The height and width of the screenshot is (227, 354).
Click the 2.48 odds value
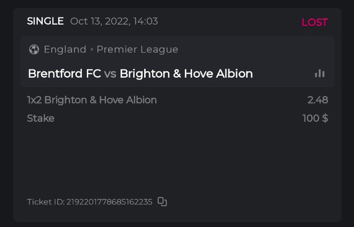tap(317, 100)
